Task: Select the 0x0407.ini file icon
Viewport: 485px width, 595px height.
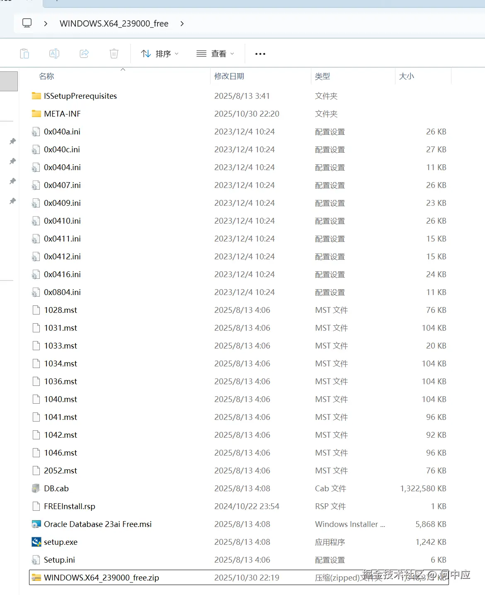Action: click(36, 185)
